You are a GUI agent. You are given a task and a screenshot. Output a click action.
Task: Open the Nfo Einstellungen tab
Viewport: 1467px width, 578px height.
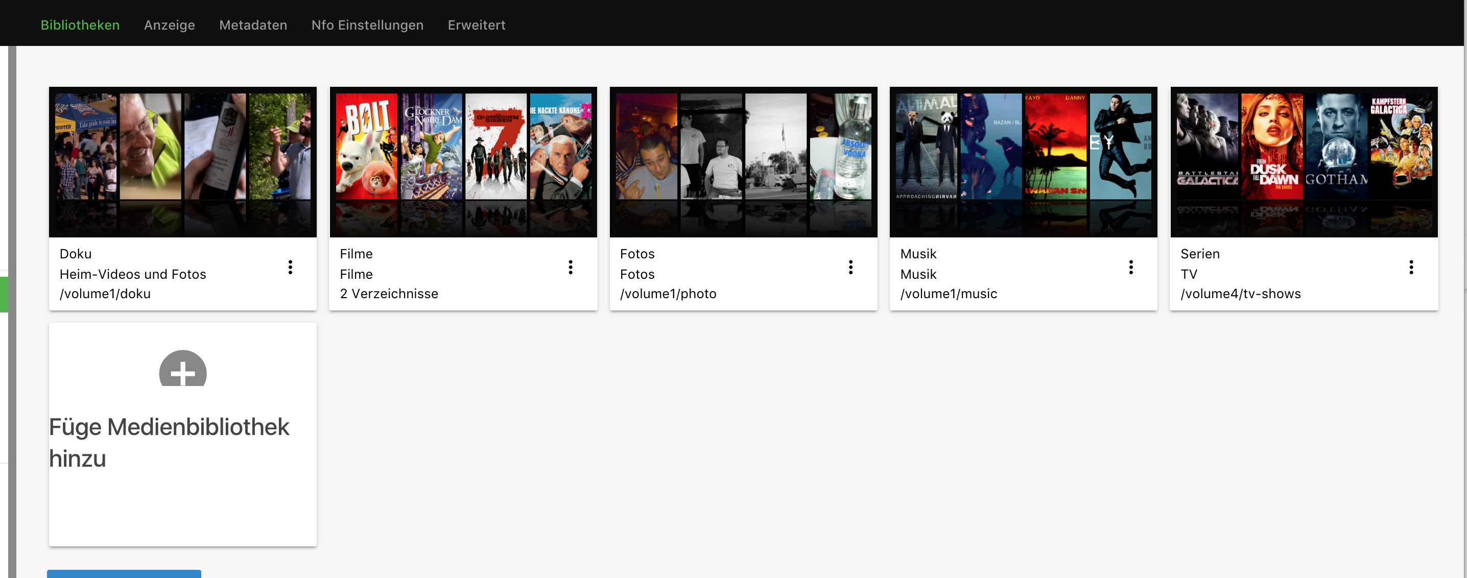tap(367, 25)
